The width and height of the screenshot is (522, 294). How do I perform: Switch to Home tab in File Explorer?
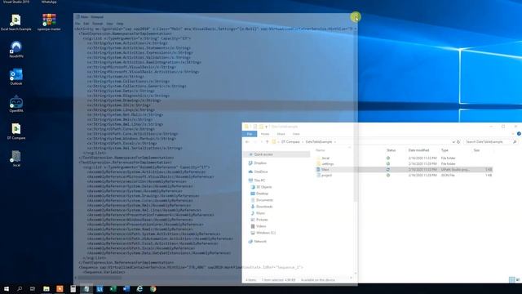tap(265, 134)
